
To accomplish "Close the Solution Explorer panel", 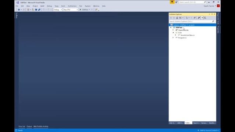I will point(214,14).
